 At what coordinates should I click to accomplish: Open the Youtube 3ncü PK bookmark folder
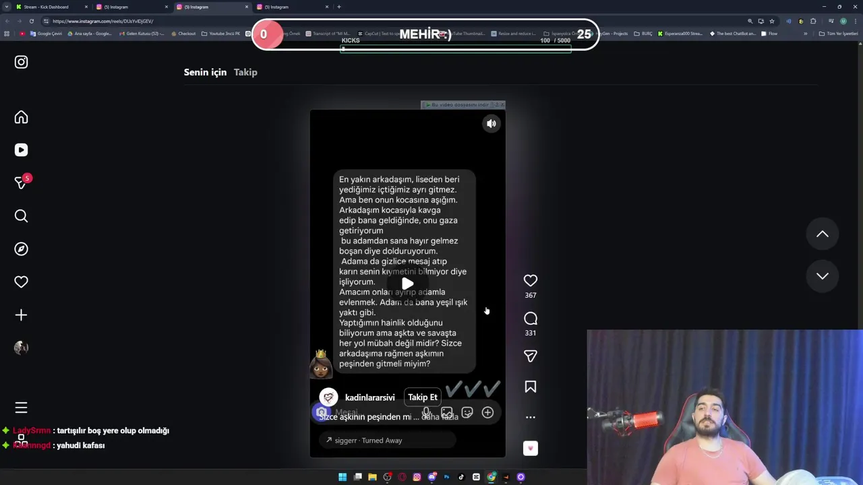[x=221, y=34]
